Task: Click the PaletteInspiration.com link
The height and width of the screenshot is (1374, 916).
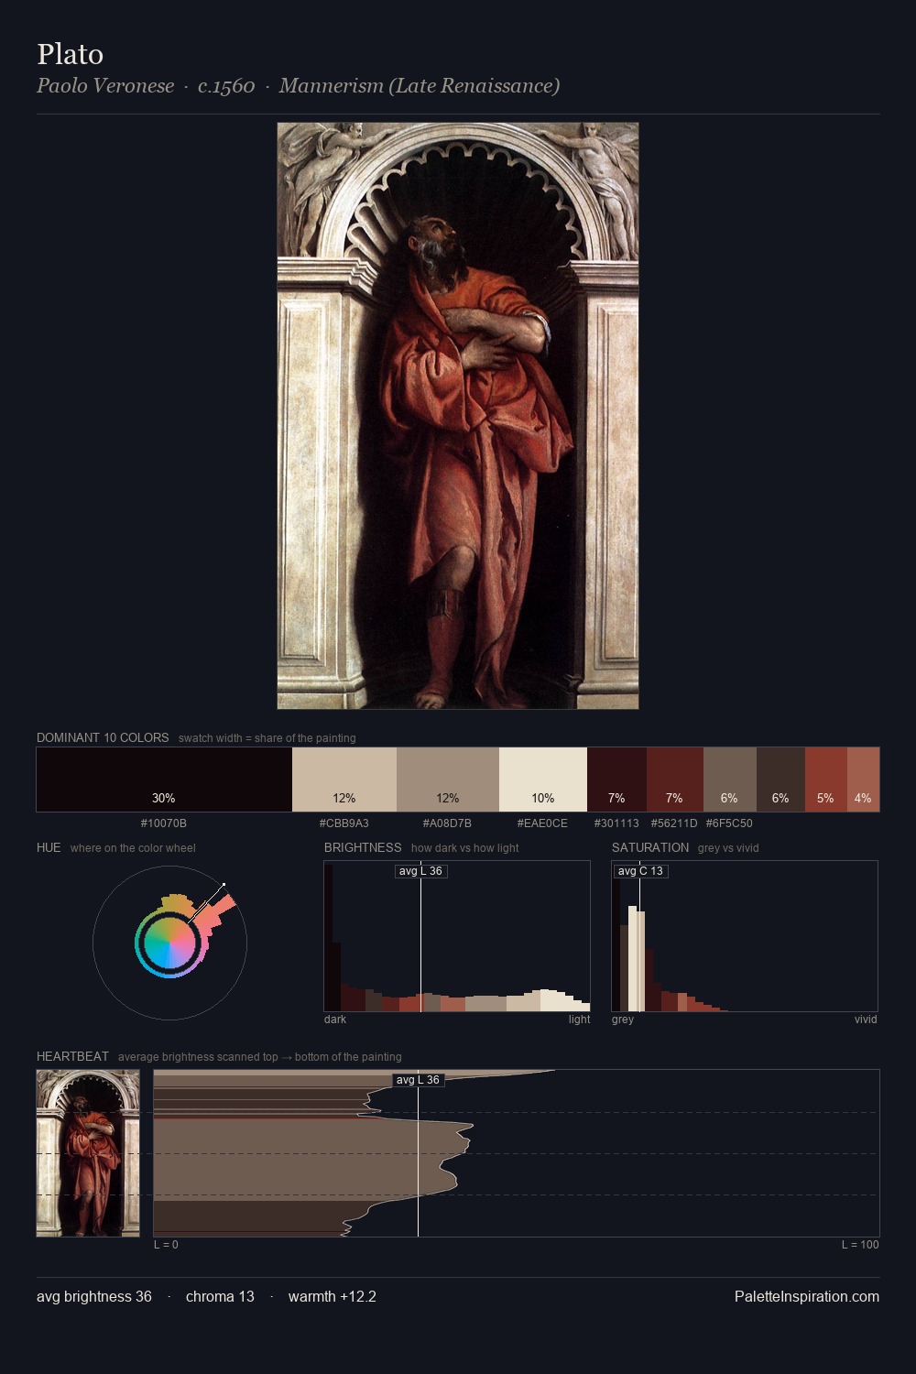Action: click(x=807, y=1296)
